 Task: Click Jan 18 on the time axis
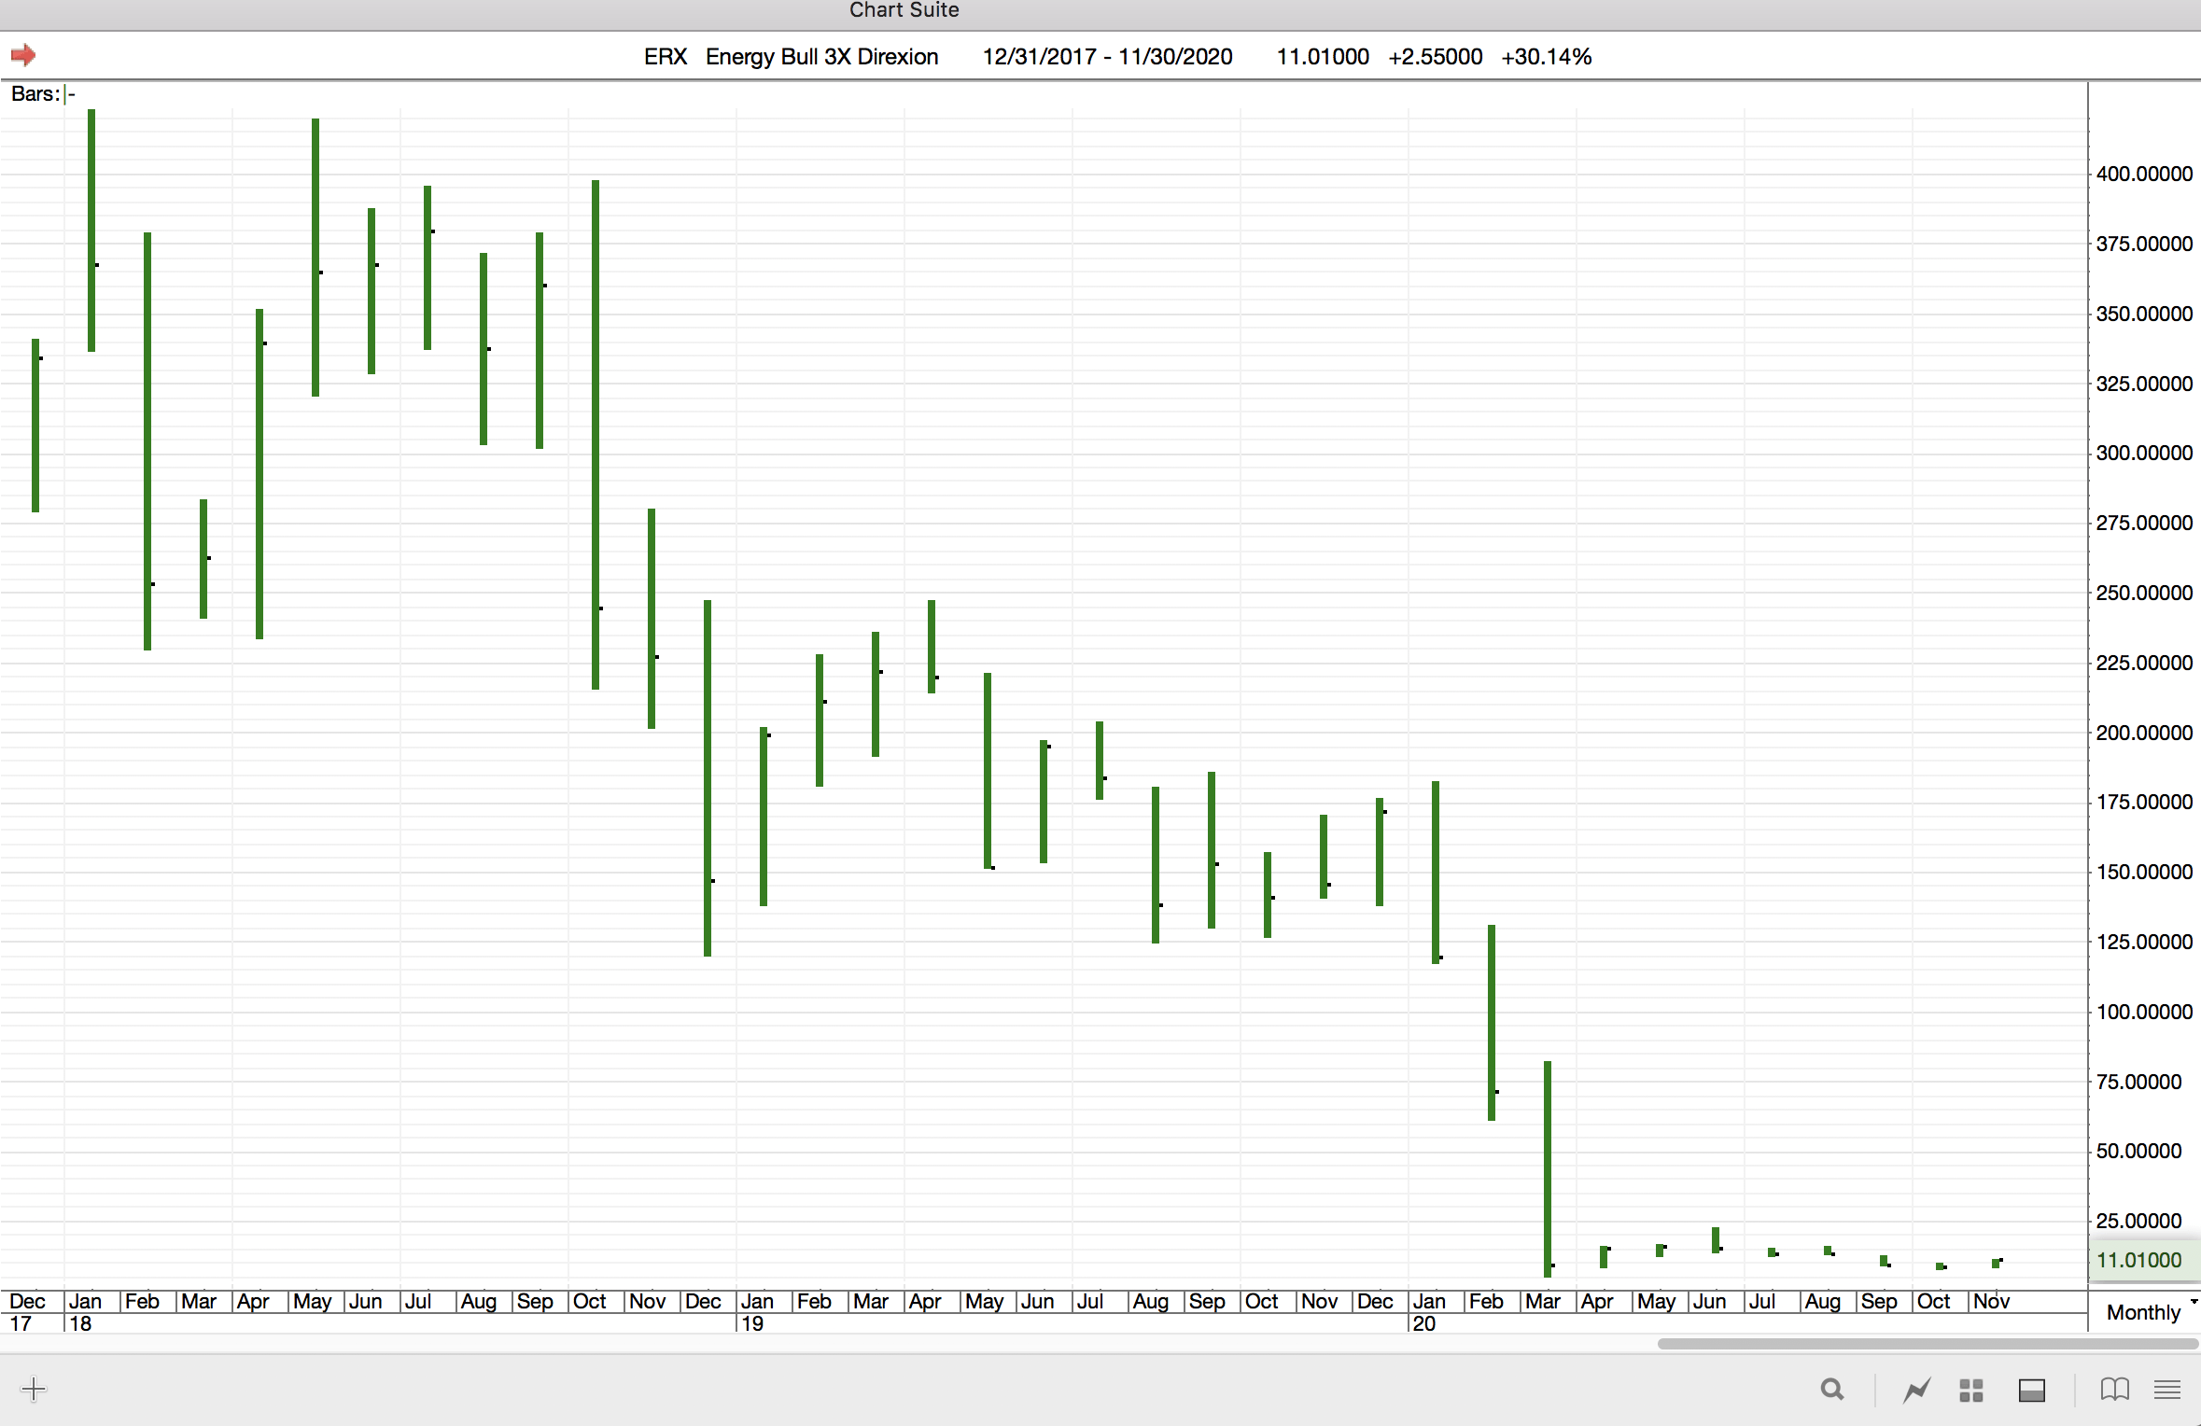click(x=85, y=1302)
